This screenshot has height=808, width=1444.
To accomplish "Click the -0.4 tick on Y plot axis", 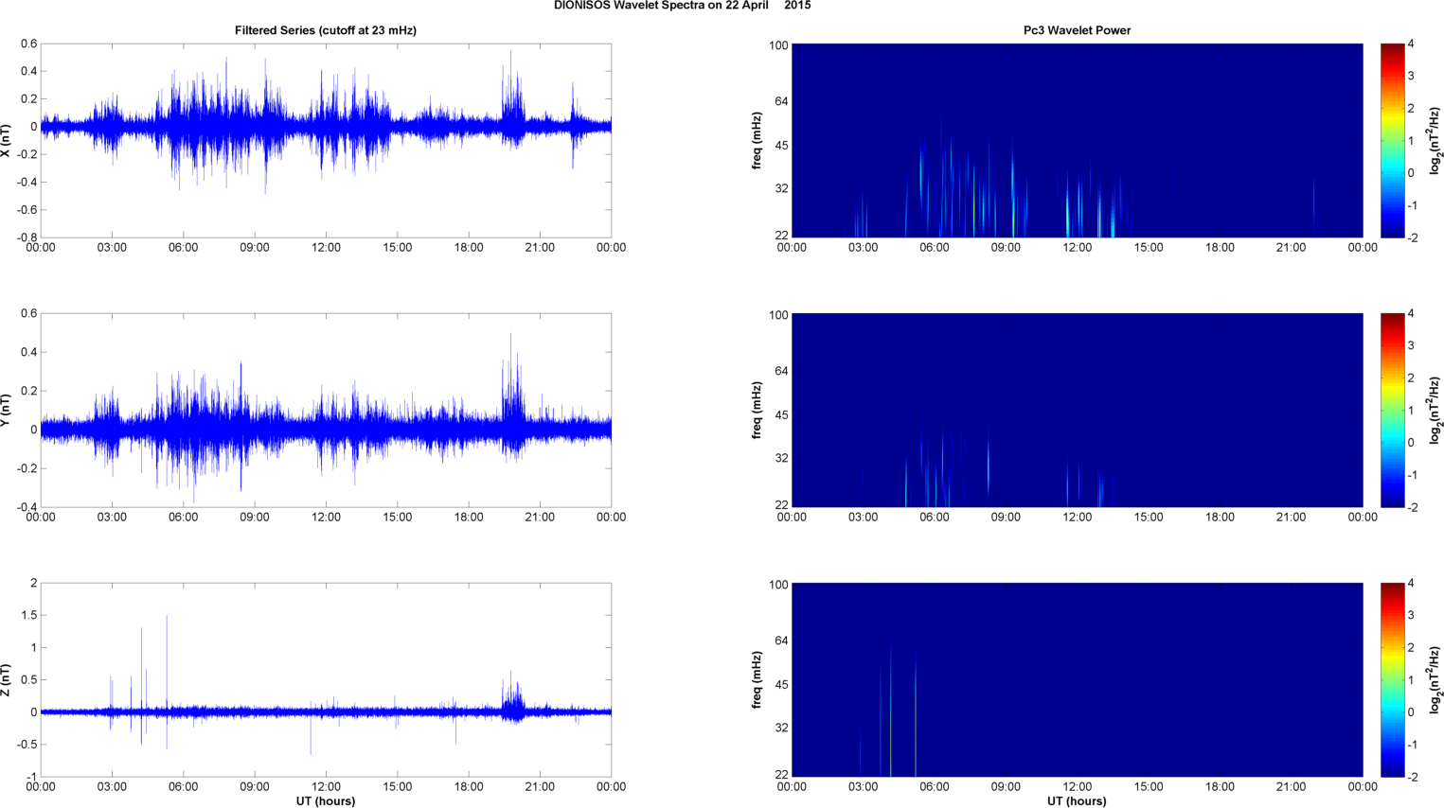I will (27, 507).
